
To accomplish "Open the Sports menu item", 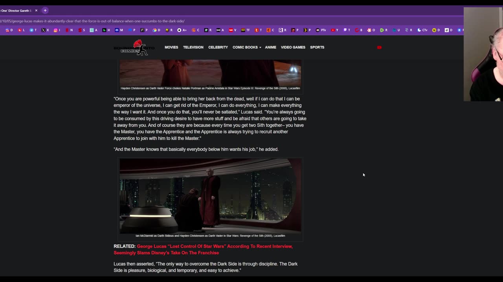I will pos(317,47).
